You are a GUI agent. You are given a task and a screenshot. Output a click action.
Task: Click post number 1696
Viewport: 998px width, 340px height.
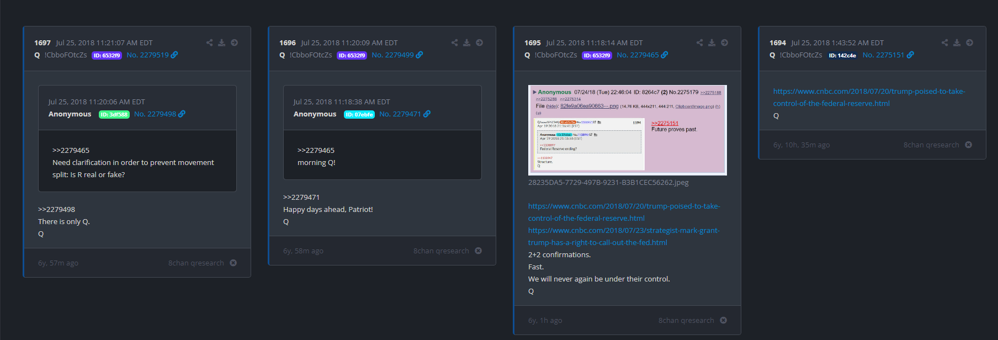tap(288, 42)
